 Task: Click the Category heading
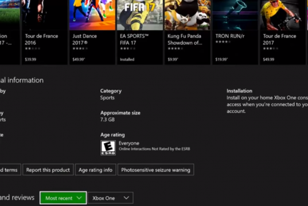coord(111,91)
